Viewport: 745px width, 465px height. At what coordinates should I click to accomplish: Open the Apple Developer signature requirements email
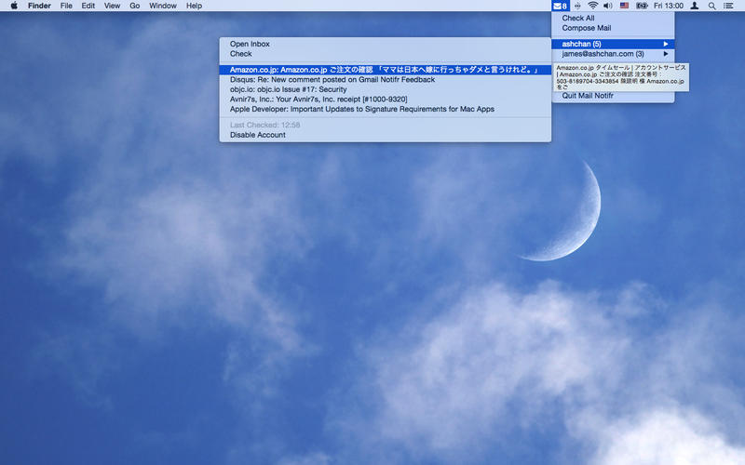[x=361, y=109]
